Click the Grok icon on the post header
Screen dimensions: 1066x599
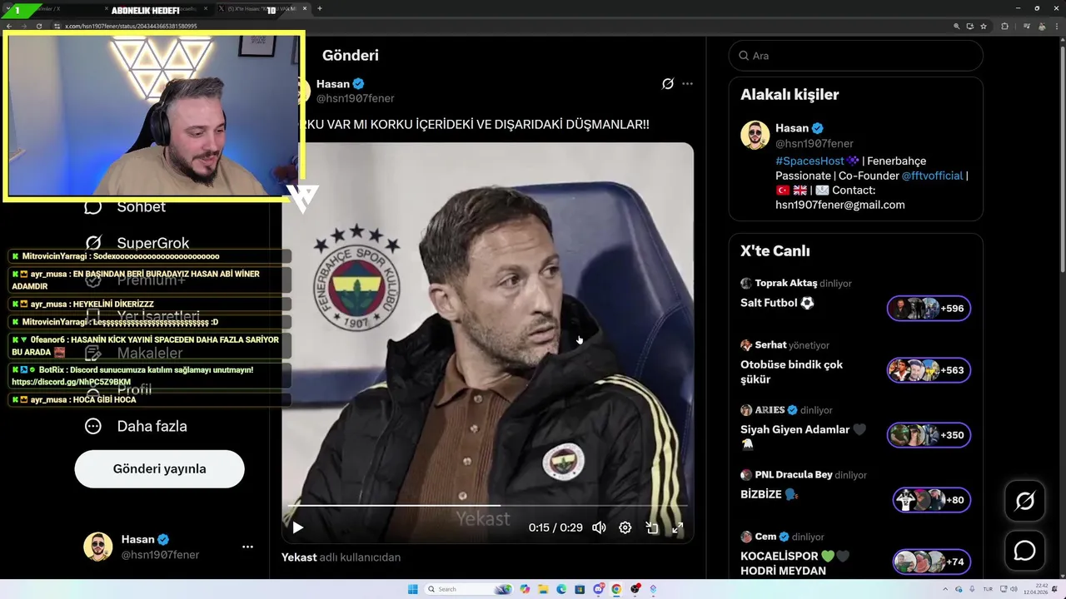[x=668, y=83]
